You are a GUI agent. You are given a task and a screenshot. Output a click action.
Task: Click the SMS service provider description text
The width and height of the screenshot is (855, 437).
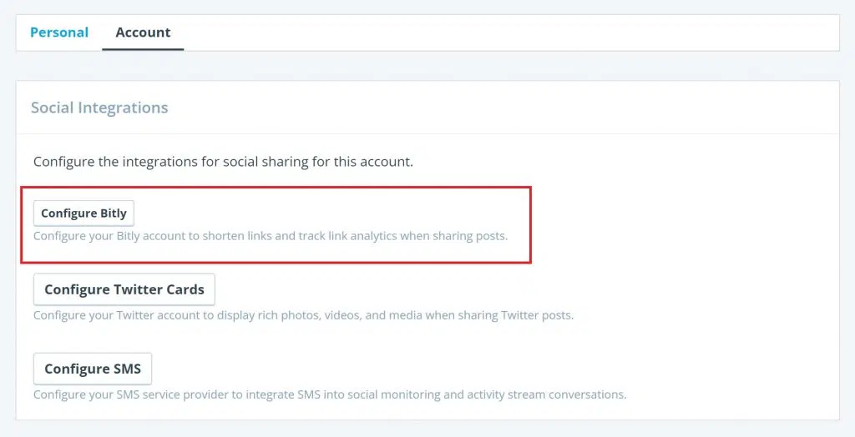pos(329,394)
